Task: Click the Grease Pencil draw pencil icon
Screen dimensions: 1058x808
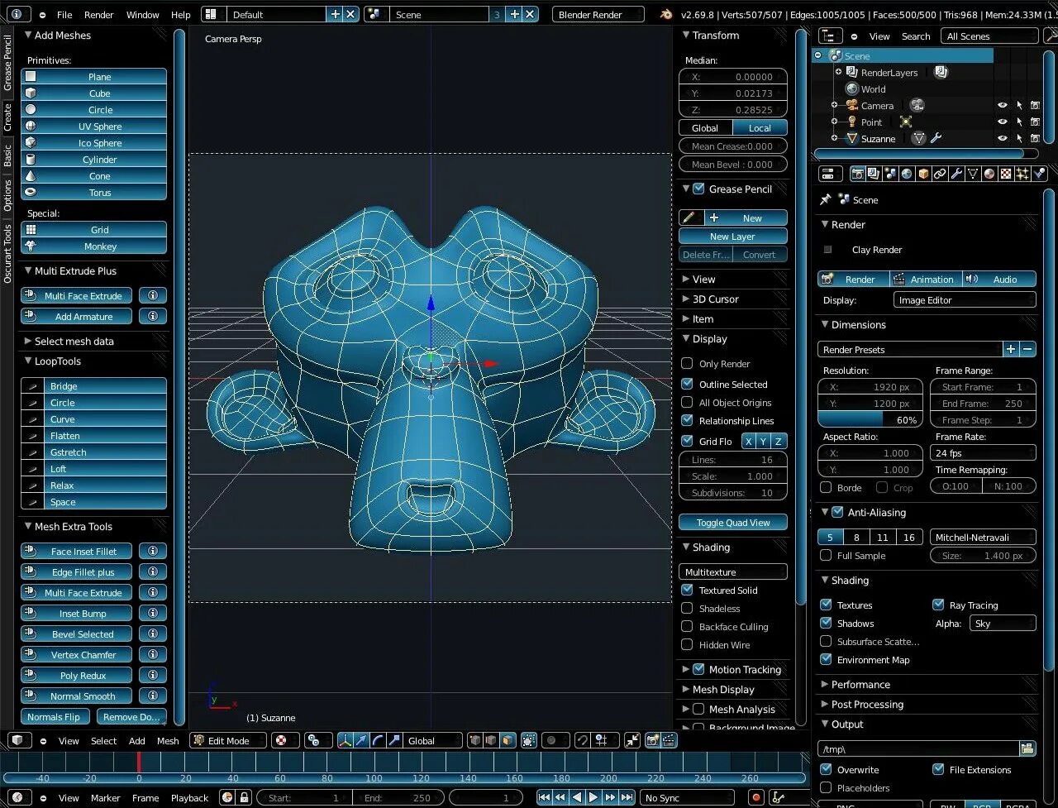Action: [689, 218]
